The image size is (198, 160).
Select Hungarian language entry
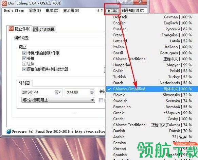point(152,65)
